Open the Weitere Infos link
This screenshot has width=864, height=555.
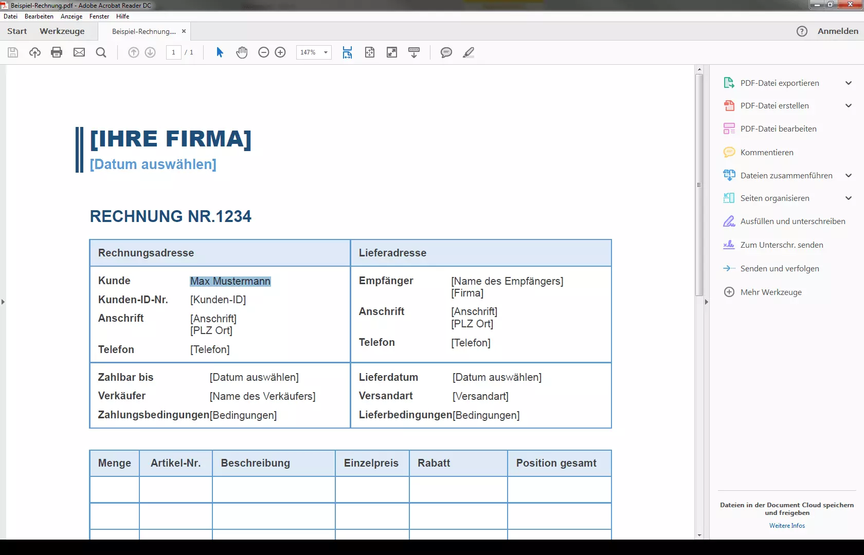click(787, 526)
